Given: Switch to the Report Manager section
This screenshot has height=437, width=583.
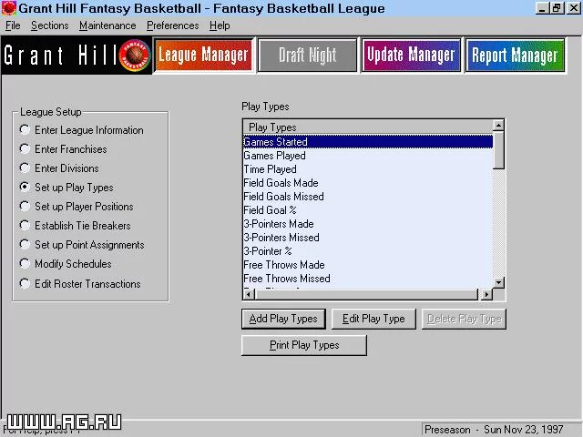Looking at the screenshot, I should (x=515, y=55).
